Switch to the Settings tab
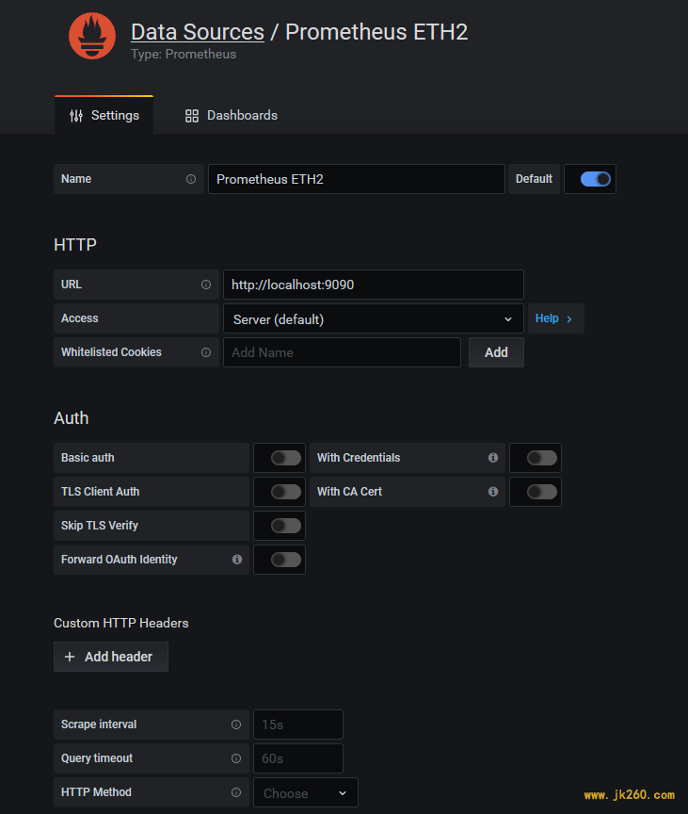The image size is (688, 814). [104, 115]
